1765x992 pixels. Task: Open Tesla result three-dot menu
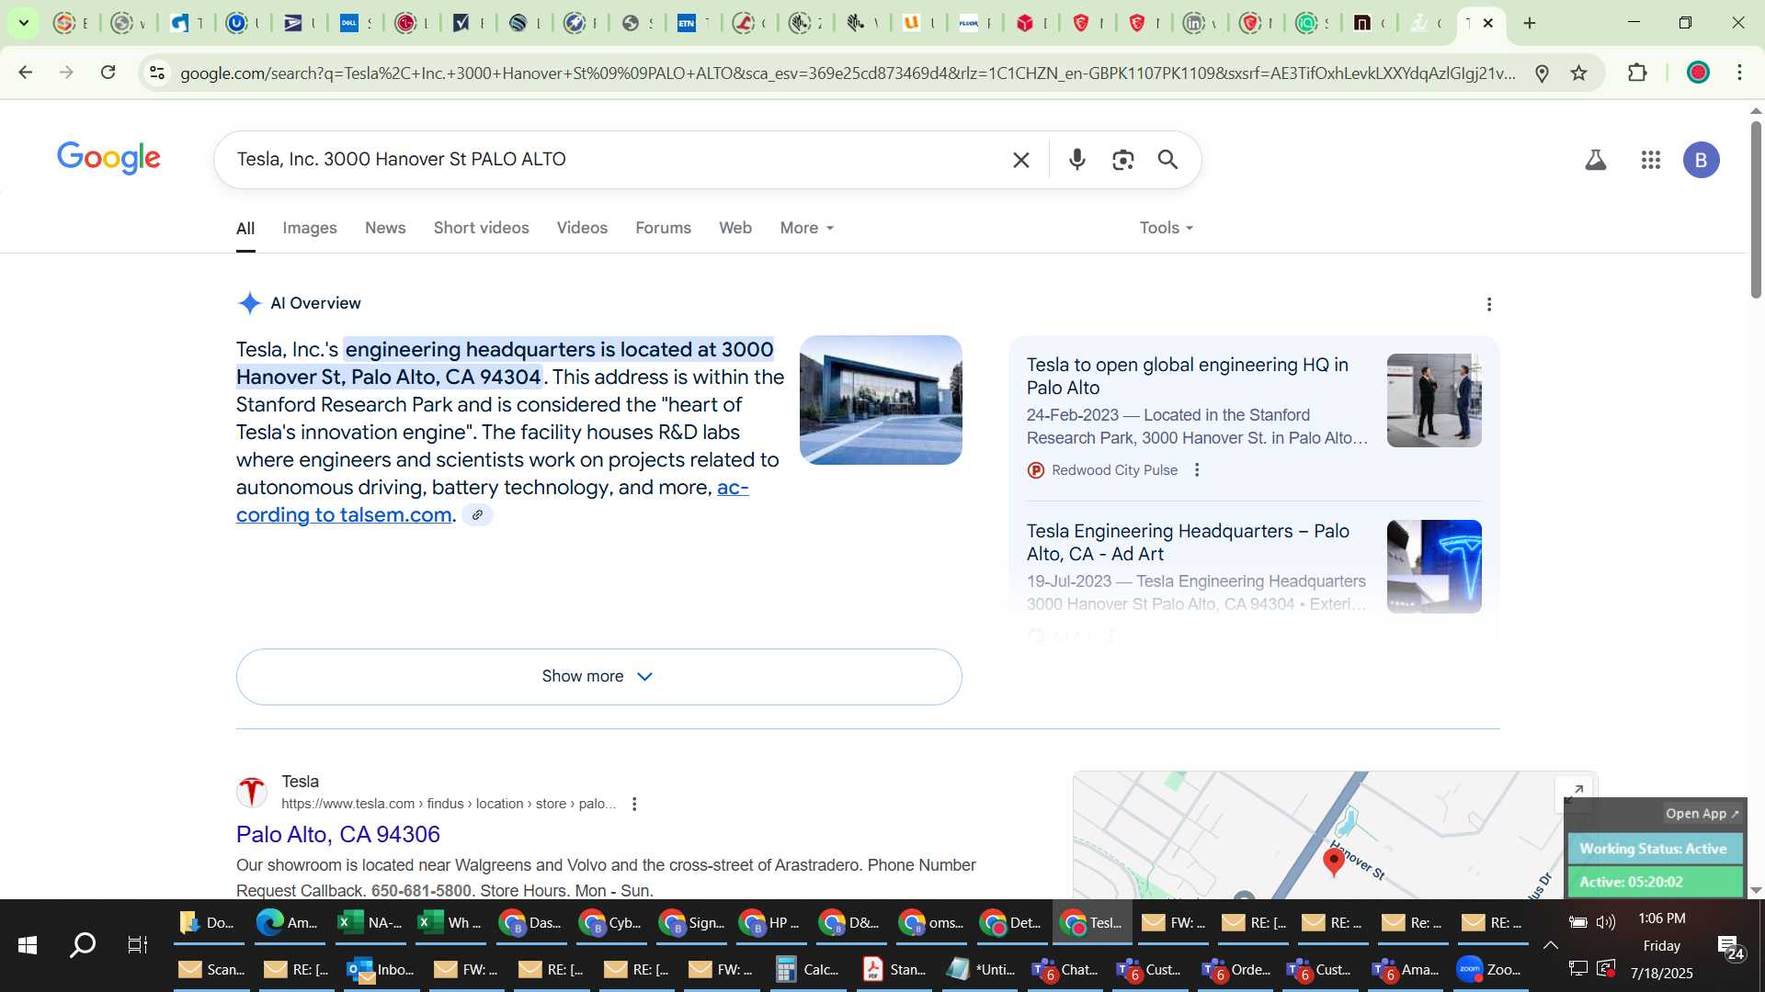click(634, 804)
